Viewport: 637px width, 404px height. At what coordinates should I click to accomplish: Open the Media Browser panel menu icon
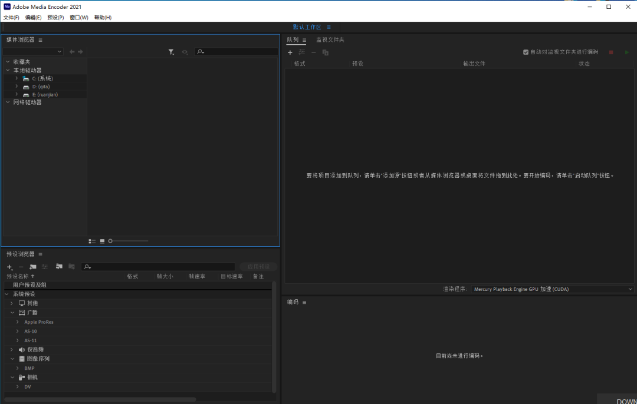[40, 40]
